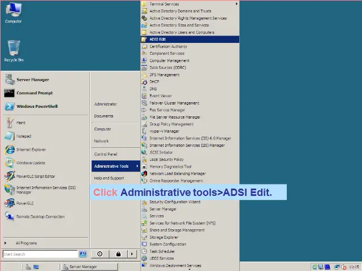Open Active Directory Sites and Services
Viewport: 362px width, 271px height.
point(179,25)
